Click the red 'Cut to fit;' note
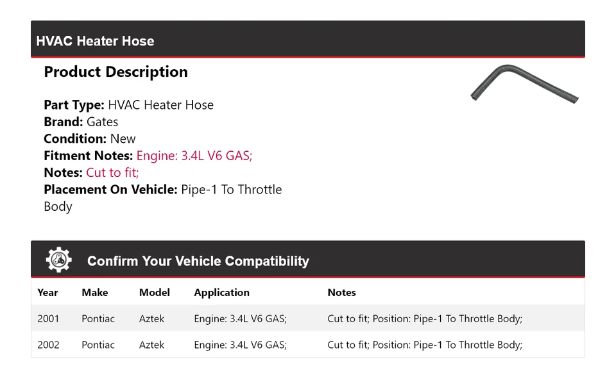Screen dimensions: 616x378 tap(112, 172)
